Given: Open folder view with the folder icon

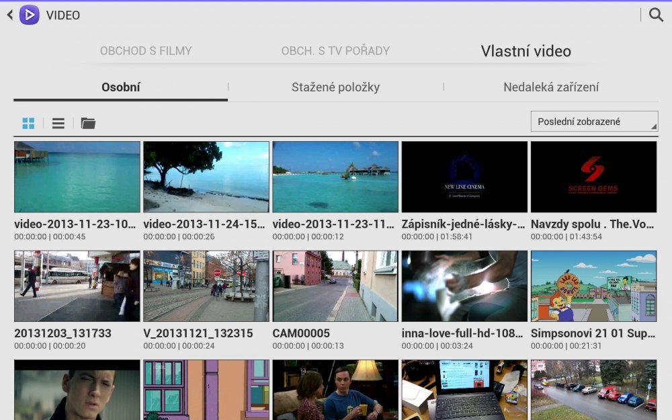Looking at the screenshot, I should [x=88, y=123].
